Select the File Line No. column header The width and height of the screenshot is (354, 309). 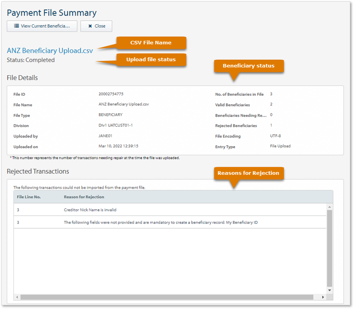tap(30, 197)
